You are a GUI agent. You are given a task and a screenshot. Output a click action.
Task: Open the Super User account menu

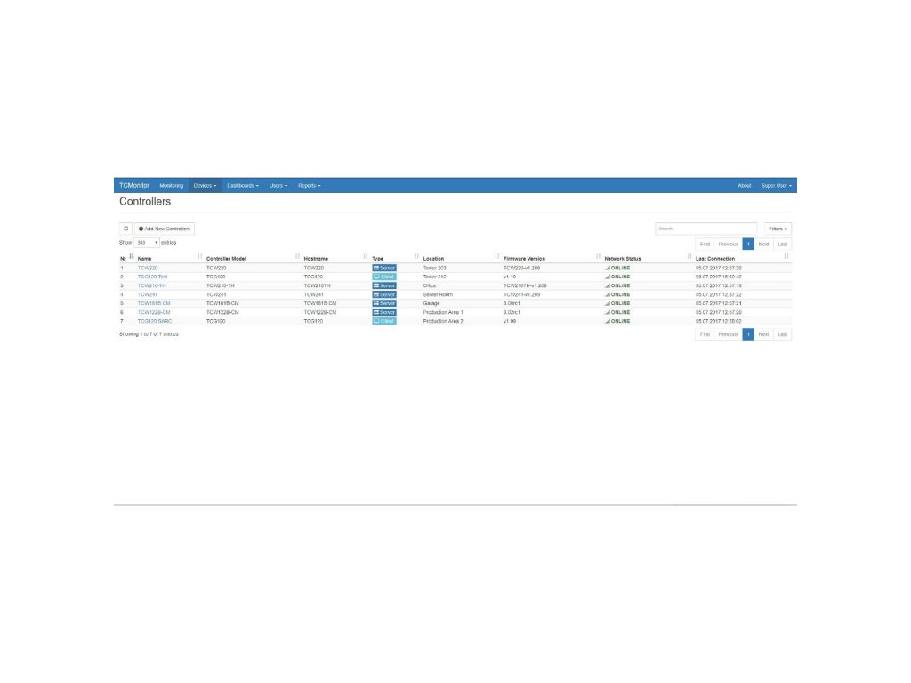tap(776, 186)
